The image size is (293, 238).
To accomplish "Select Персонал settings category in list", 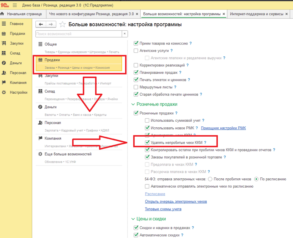I will click(79, 126).
